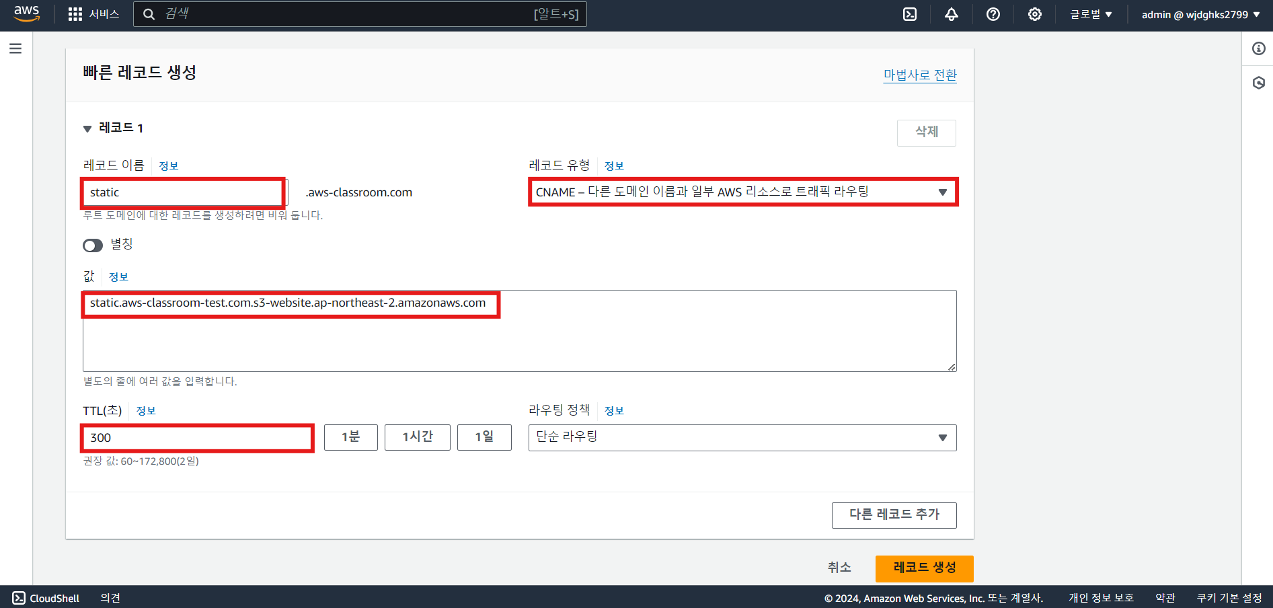Open CloudShell icon in top bar
The image size is (1273, 608).
pyautogui.click(x=910, y=14)
